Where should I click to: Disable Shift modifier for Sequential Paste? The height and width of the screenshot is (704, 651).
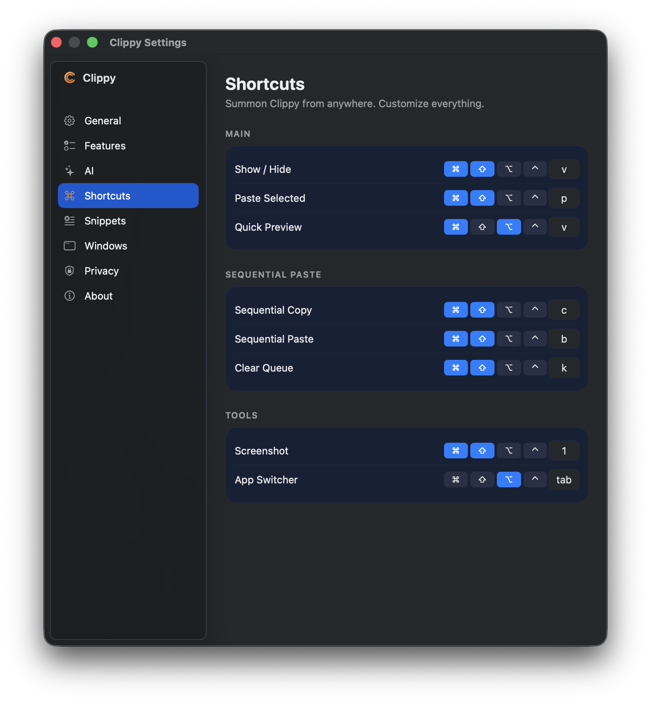pos(482,339)
